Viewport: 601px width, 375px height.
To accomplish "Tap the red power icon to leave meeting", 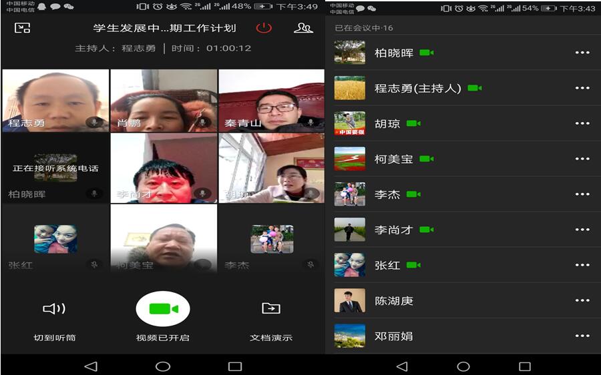I will pyautogui.click(x=264, y=28).
